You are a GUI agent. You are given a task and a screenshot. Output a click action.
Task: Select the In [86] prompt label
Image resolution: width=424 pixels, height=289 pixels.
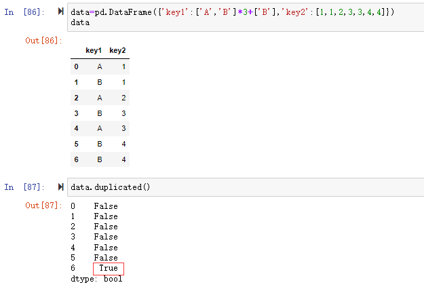click(22, 12)
